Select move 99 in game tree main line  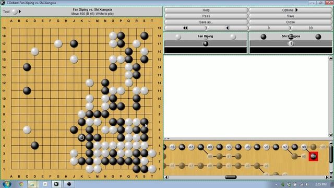coord(304,147)
